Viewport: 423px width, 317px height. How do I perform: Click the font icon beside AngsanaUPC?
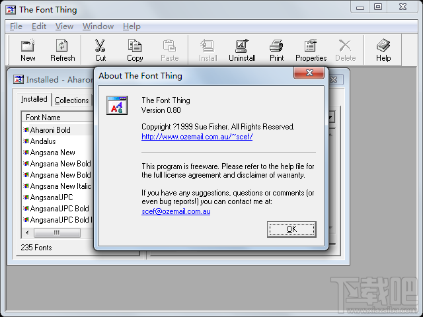tap(26, 197)
